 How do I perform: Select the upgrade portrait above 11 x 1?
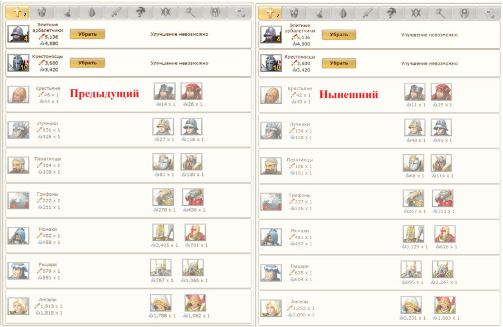415,92
